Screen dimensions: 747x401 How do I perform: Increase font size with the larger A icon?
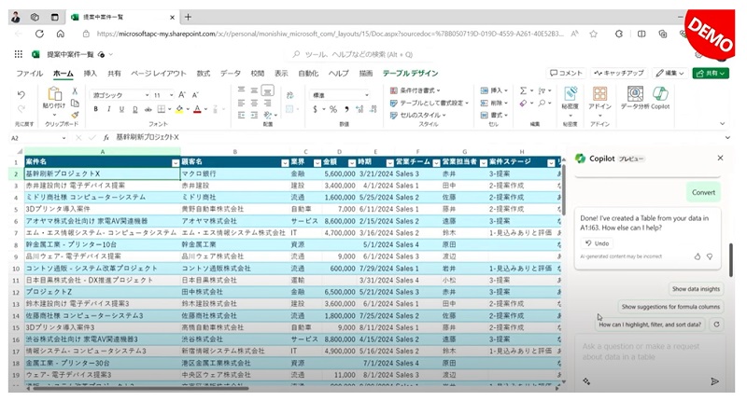[182, 95]
